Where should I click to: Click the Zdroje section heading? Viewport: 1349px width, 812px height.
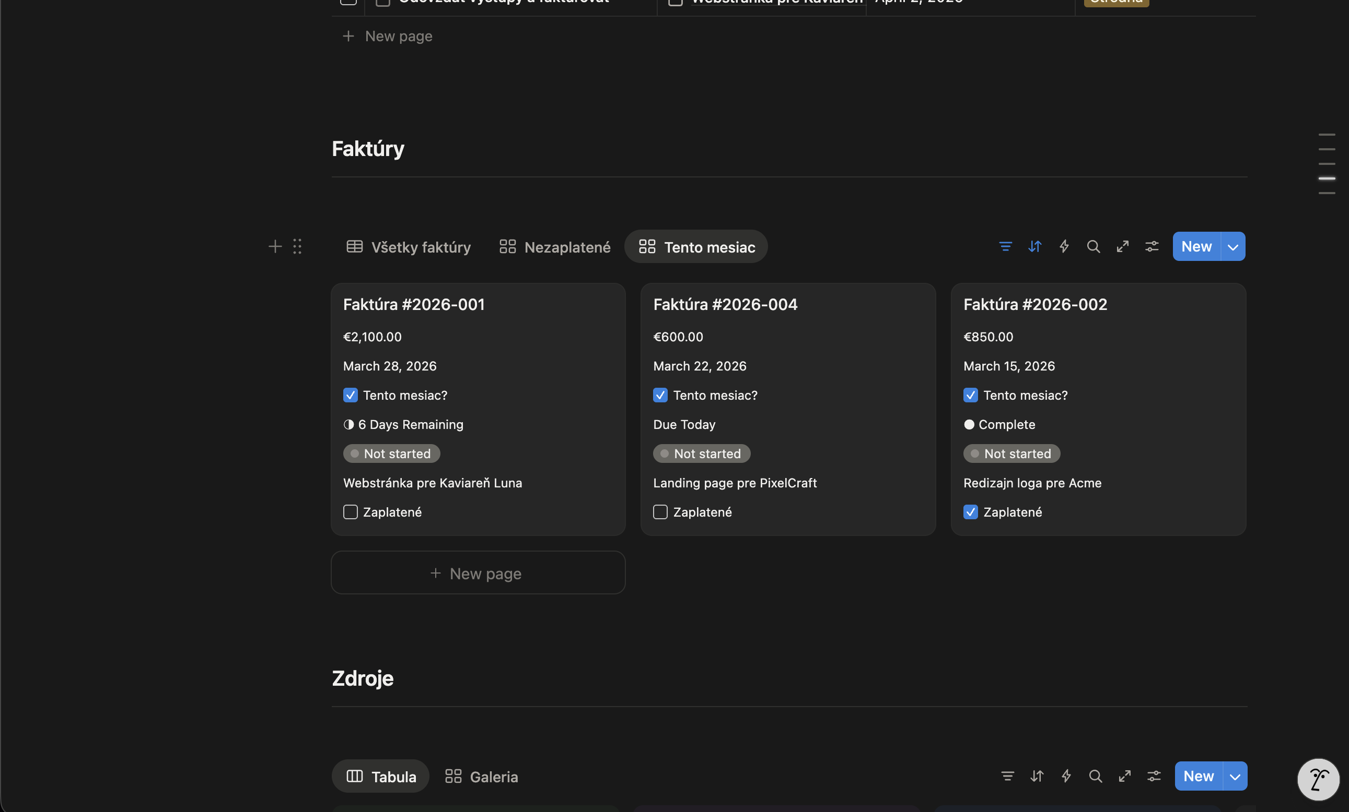tap(363, 678)
